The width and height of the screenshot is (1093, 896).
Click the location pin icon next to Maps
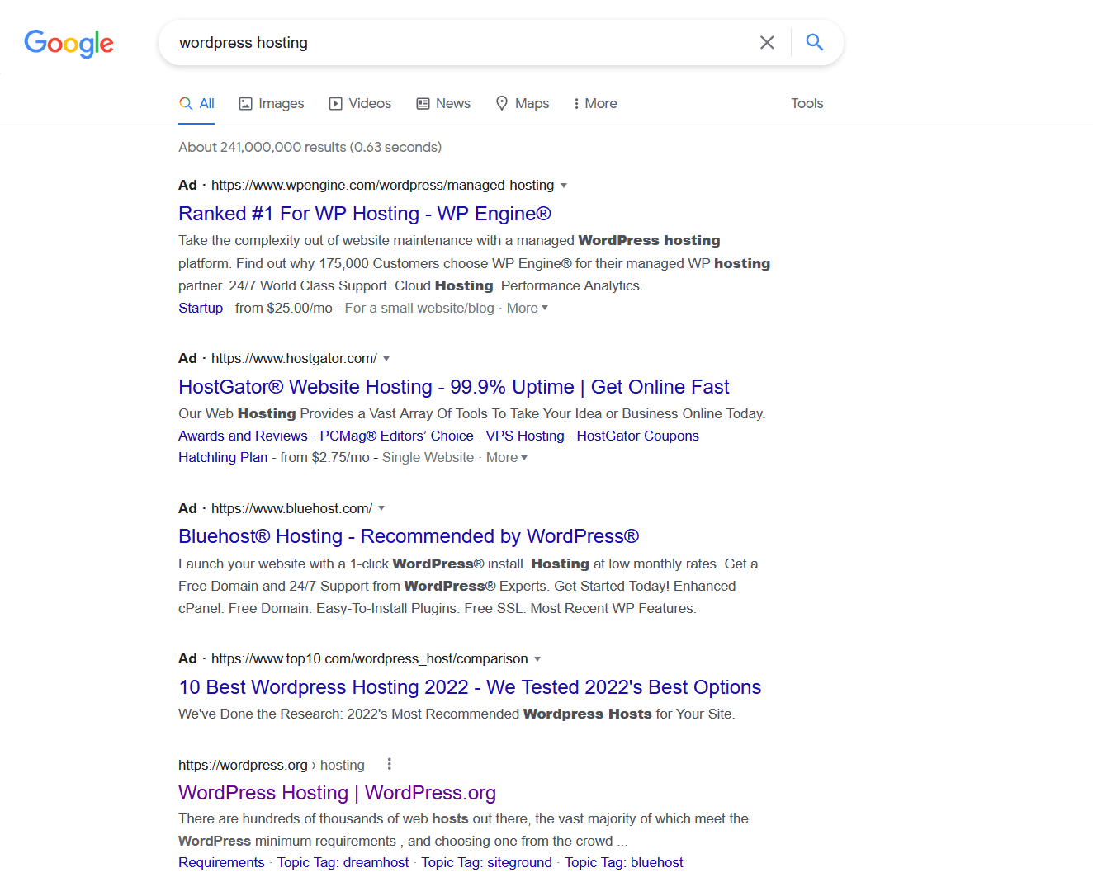click(x=501, y=103)
